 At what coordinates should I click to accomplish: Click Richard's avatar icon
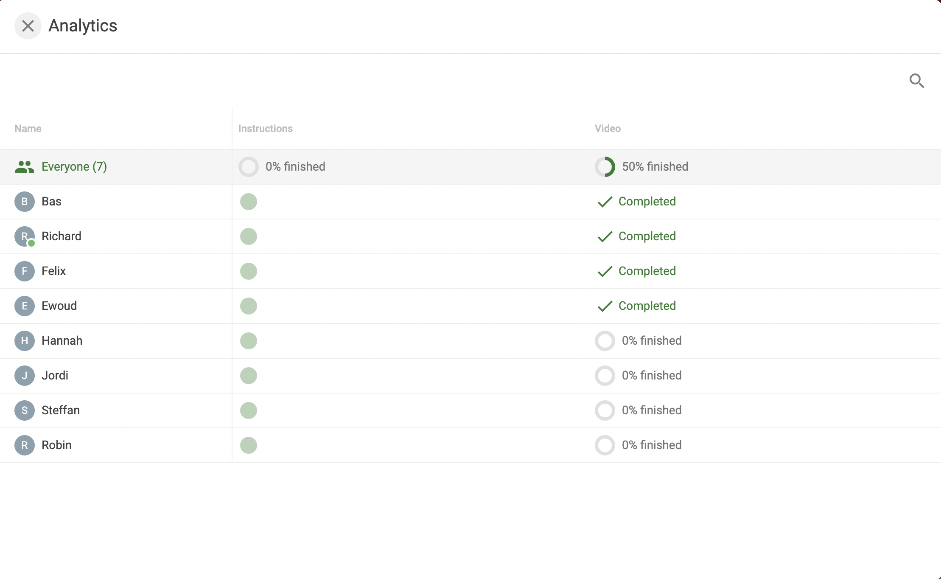25,236
